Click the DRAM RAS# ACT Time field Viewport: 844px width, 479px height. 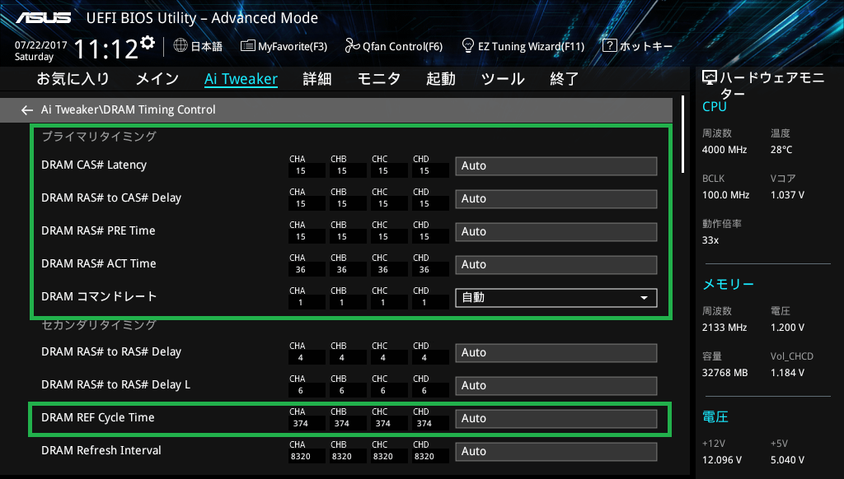coord(556,264)
